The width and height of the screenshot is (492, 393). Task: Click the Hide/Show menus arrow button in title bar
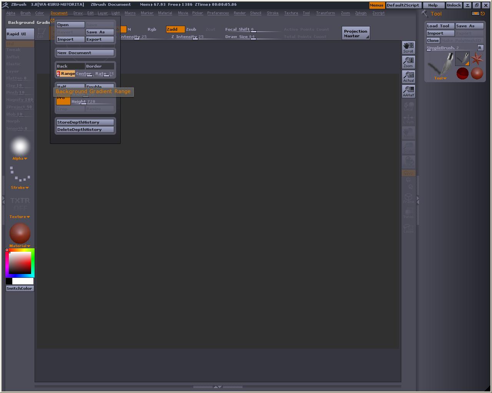467,5
